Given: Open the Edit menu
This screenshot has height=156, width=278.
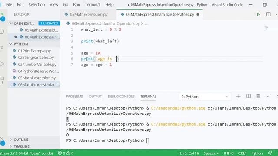Looking at the screenshot, I should click(20, 5).
